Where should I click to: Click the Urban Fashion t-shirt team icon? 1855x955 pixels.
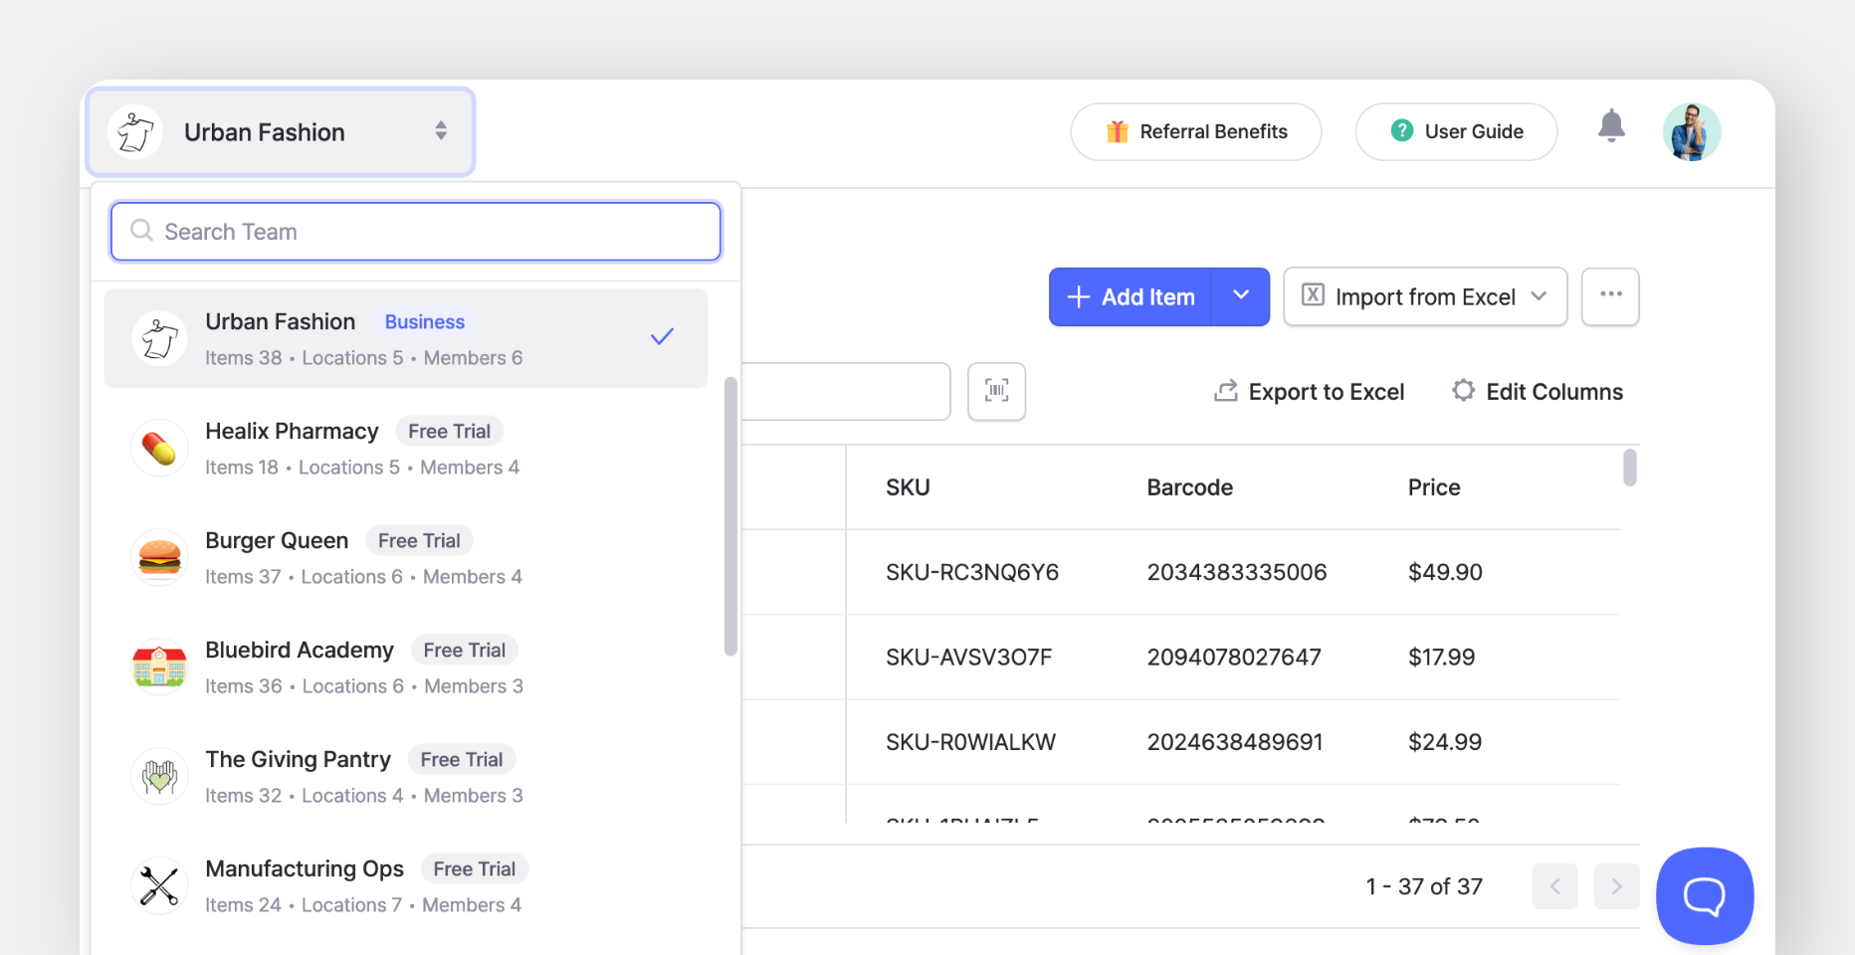pos(135,130)
